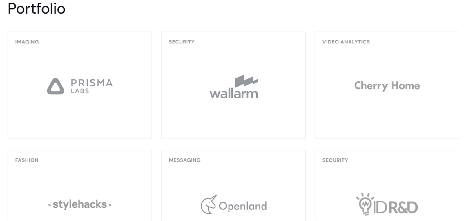464x221 pixels.
Task: Click the SECURITY label on Wallarm card
Action: click(x=182, y=42)
